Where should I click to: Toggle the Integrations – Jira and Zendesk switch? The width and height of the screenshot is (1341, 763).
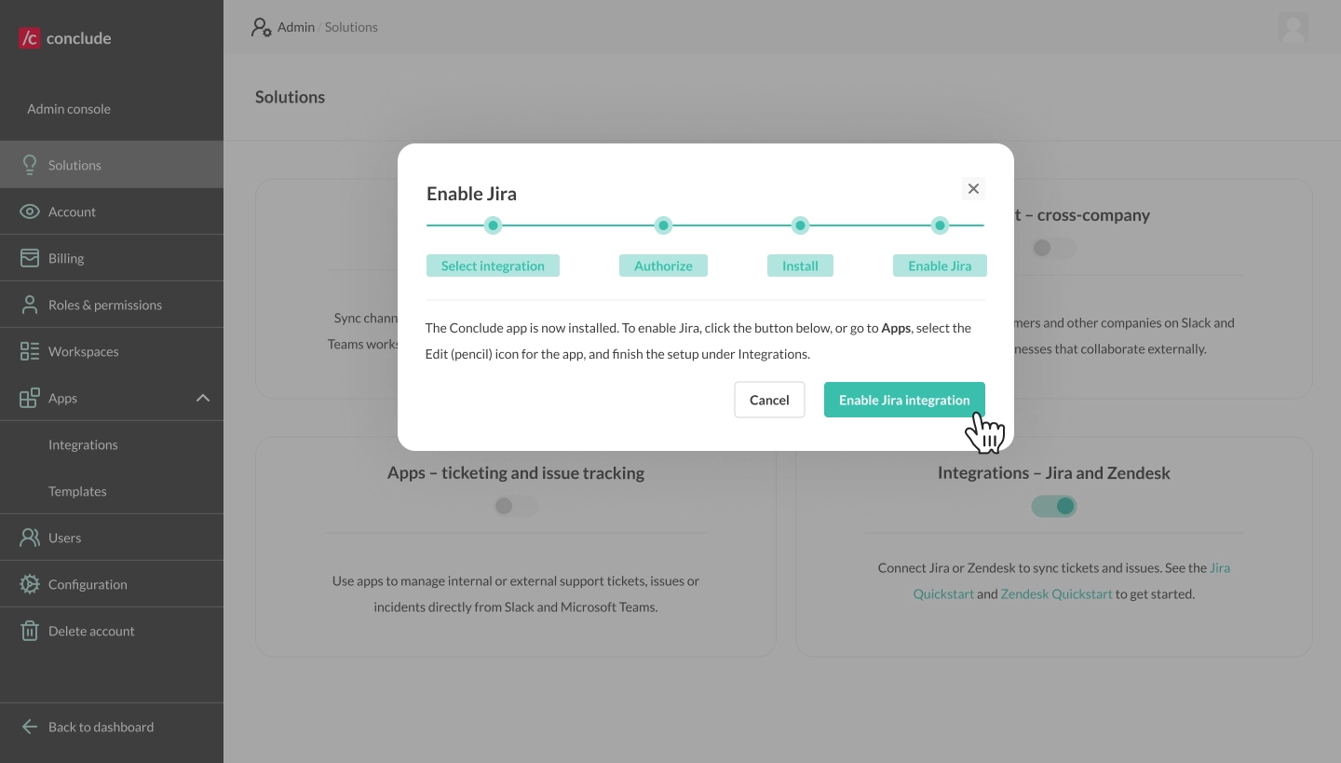[x=1054, y=506]
